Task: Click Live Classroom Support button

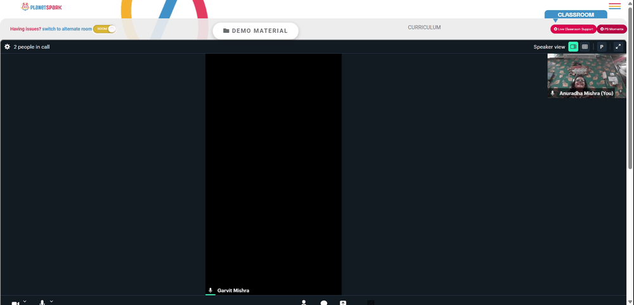Action: 573,29
